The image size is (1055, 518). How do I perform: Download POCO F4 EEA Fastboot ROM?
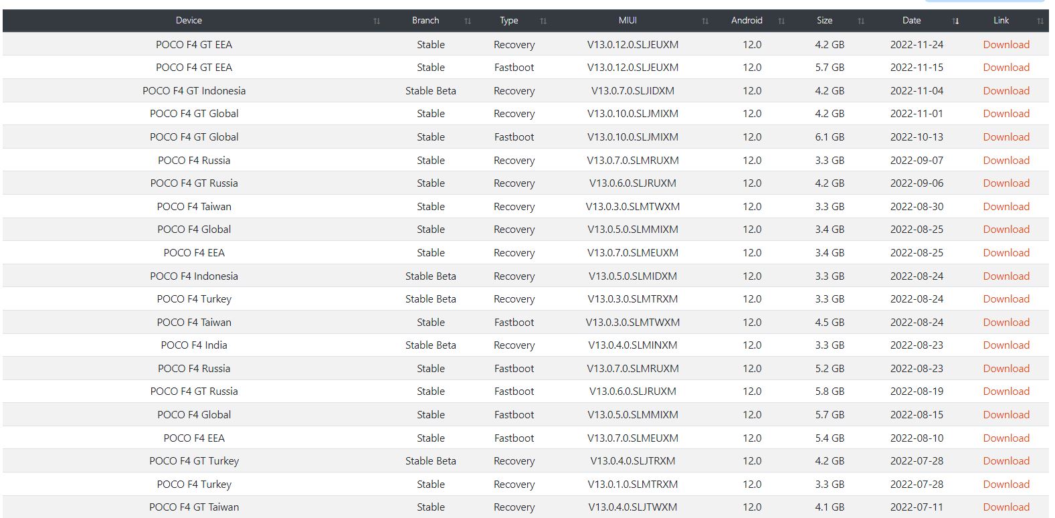coord(1005,438)
